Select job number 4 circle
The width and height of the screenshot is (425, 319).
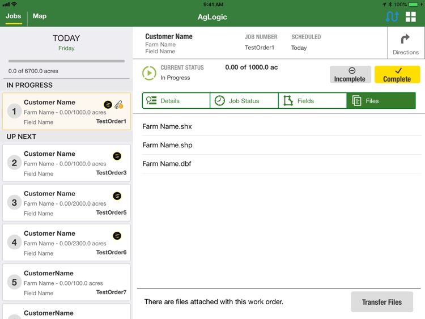click(14, 243)
